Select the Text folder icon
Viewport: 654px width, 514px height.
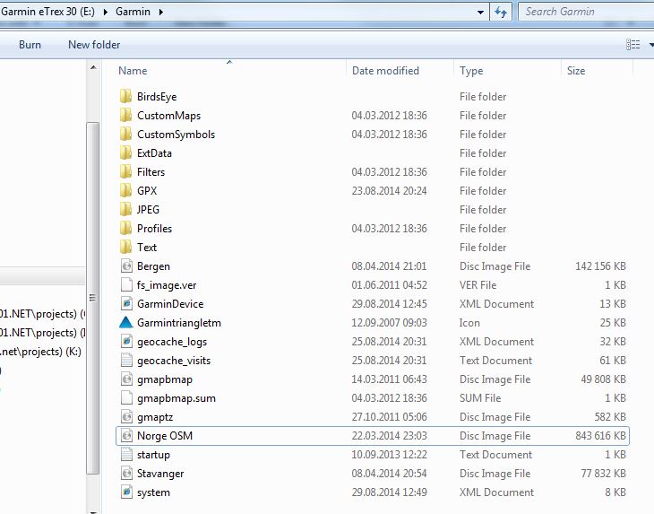click(x=125, y=247)
